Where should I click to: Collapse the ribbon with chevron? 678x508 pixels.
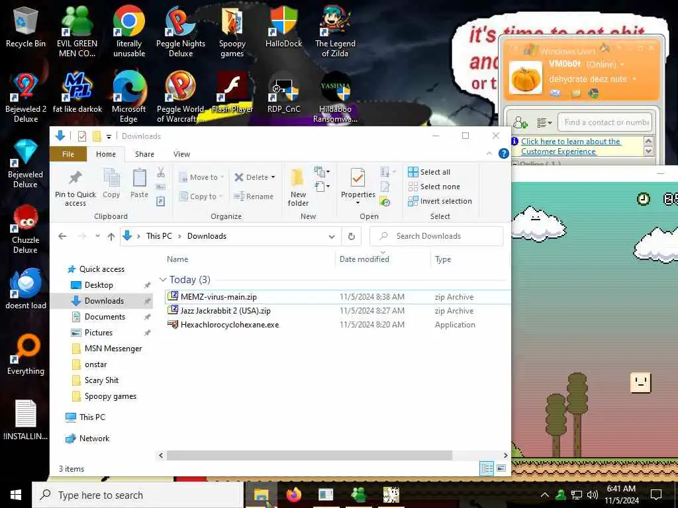click(x=489, y=153)
